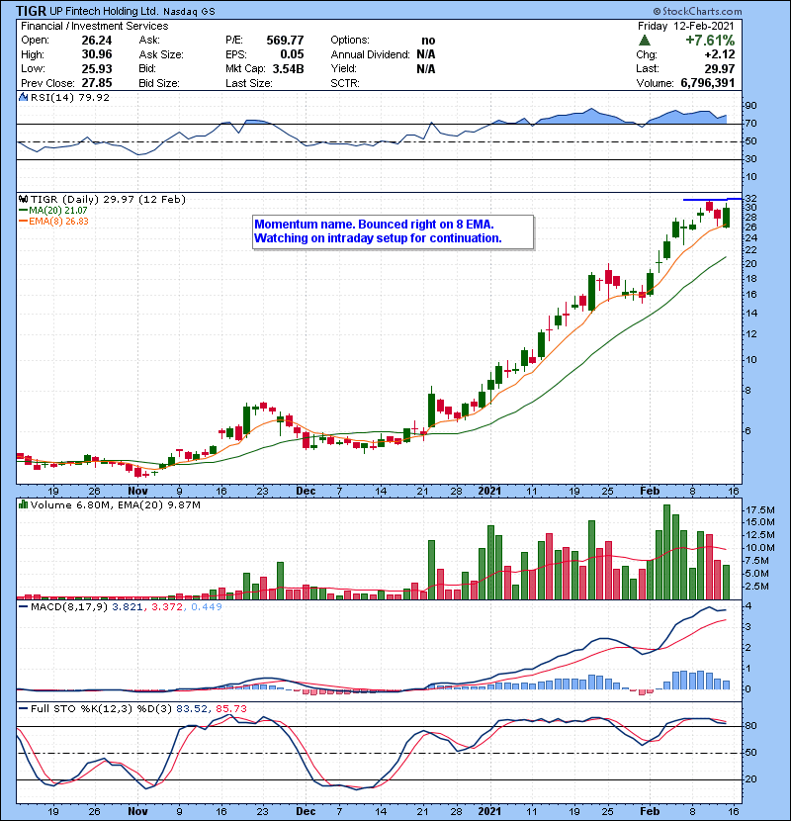The image size is (791, 821).
Task: Click the MA(20) 21.07 legend text
Action: point(58,211)
